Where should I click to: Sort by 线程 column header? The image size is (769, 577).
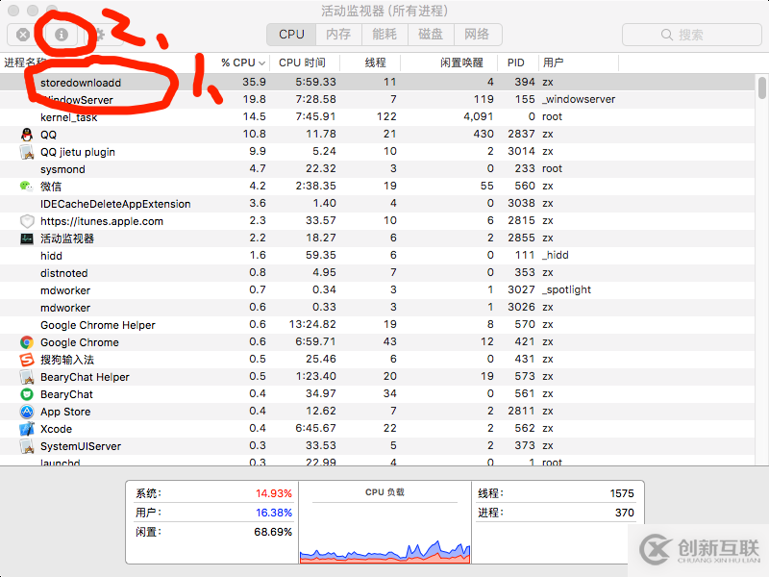376,63
